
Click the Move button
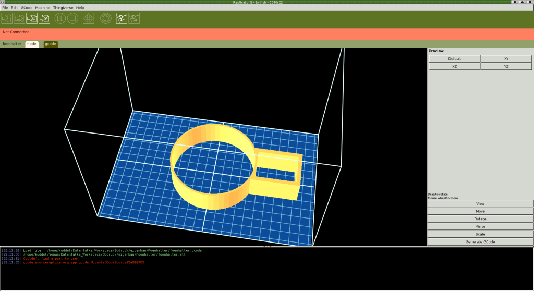480,211
